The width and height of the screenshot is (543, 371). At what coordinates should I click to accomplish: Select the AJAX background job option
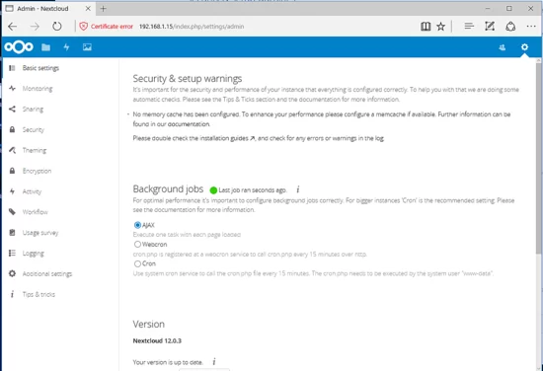(x=137, y=225)
